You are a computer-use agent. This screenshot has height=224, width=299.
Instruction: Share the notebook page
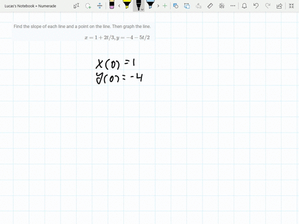(x=279, y=6)
